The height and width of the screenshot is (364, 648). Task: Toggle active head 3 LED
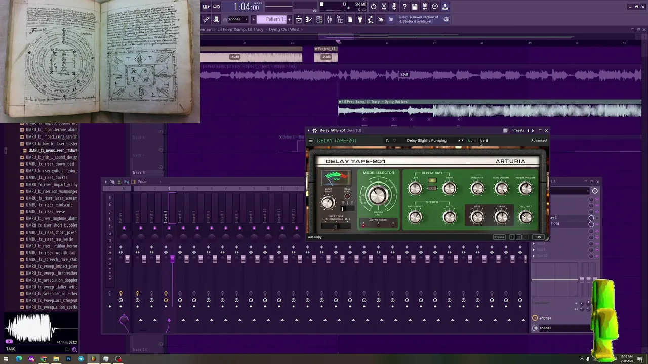(393, 225)
